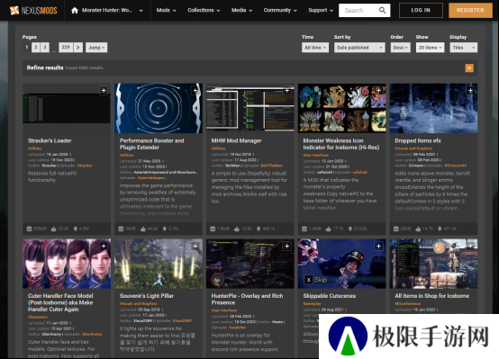Click plus icon on Monster Weakness Icon tile
This screenshot has height=359, width=499.
click(x=378, y=91)
